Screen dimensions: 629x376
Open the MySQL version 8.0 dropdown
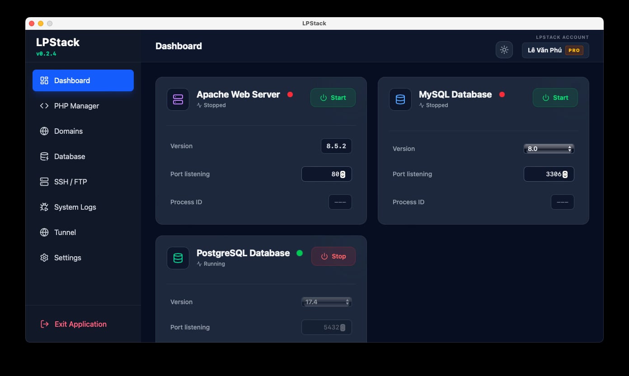(x=549, y=149)
